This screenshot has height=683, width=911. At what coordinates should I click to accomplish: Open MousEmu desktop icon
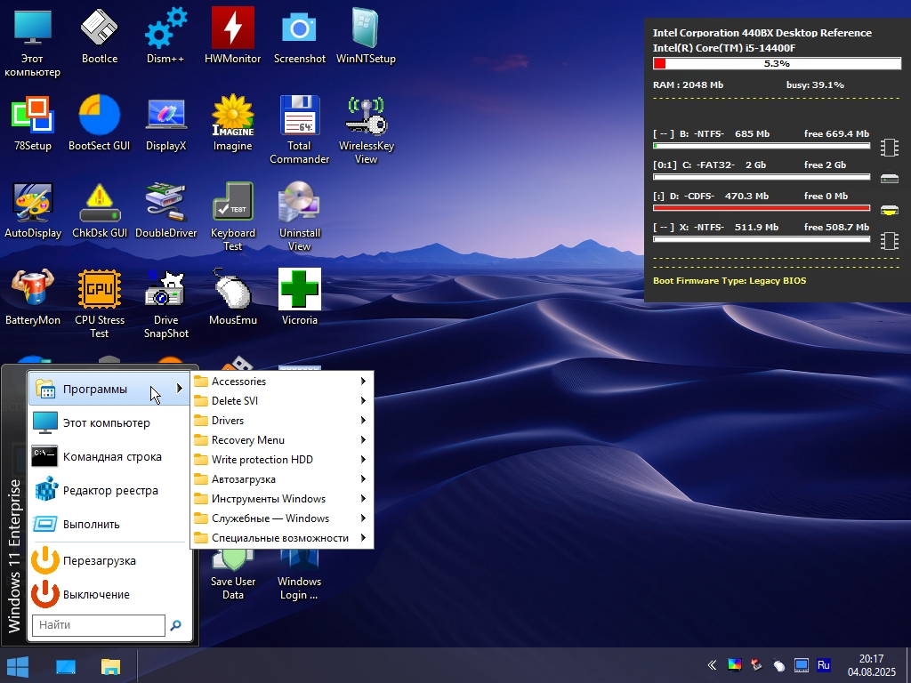(x=232, y=297)
